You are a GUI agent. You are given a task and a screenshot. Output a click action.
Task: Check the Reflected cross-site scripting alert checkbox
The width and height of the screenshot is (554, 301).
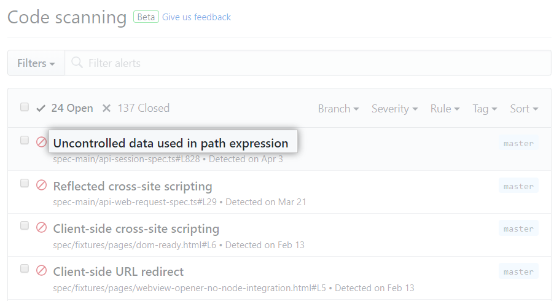click(x=25, y=183)
